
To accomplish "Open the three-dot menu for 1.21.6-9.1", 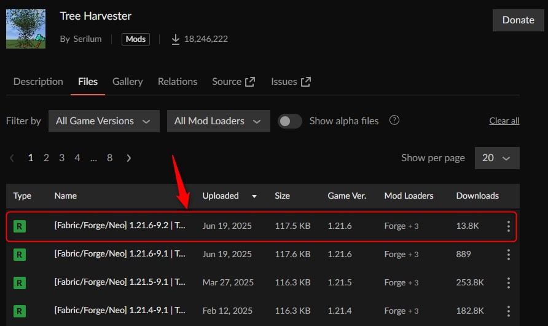I will (x=509, y=254).
